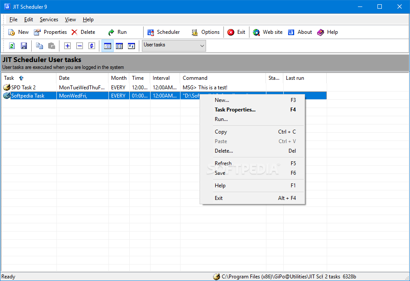Open the View menu

(70, 20)
